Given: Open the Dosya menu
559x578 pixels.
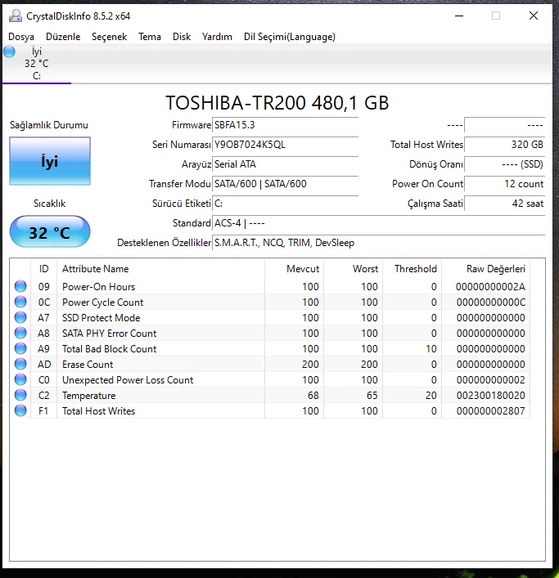Looking at the screenshot, I should (21, 37).
